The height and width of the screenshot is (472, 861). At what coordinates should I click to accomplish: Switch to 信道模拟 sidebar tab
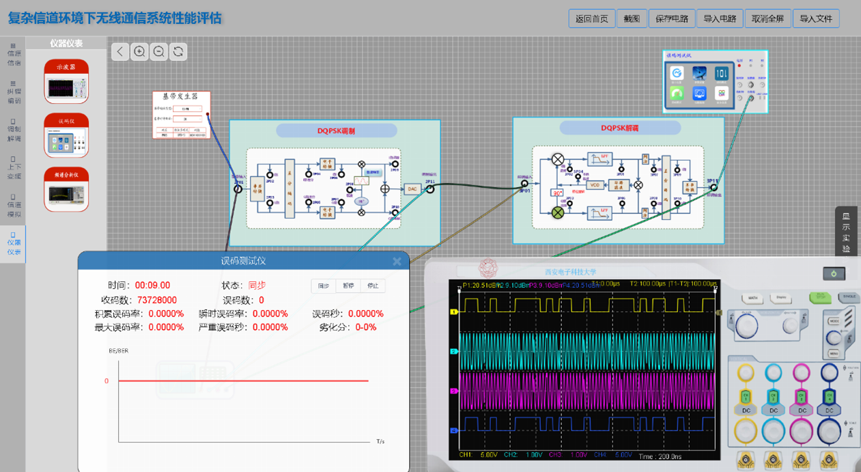click(14, 209)
